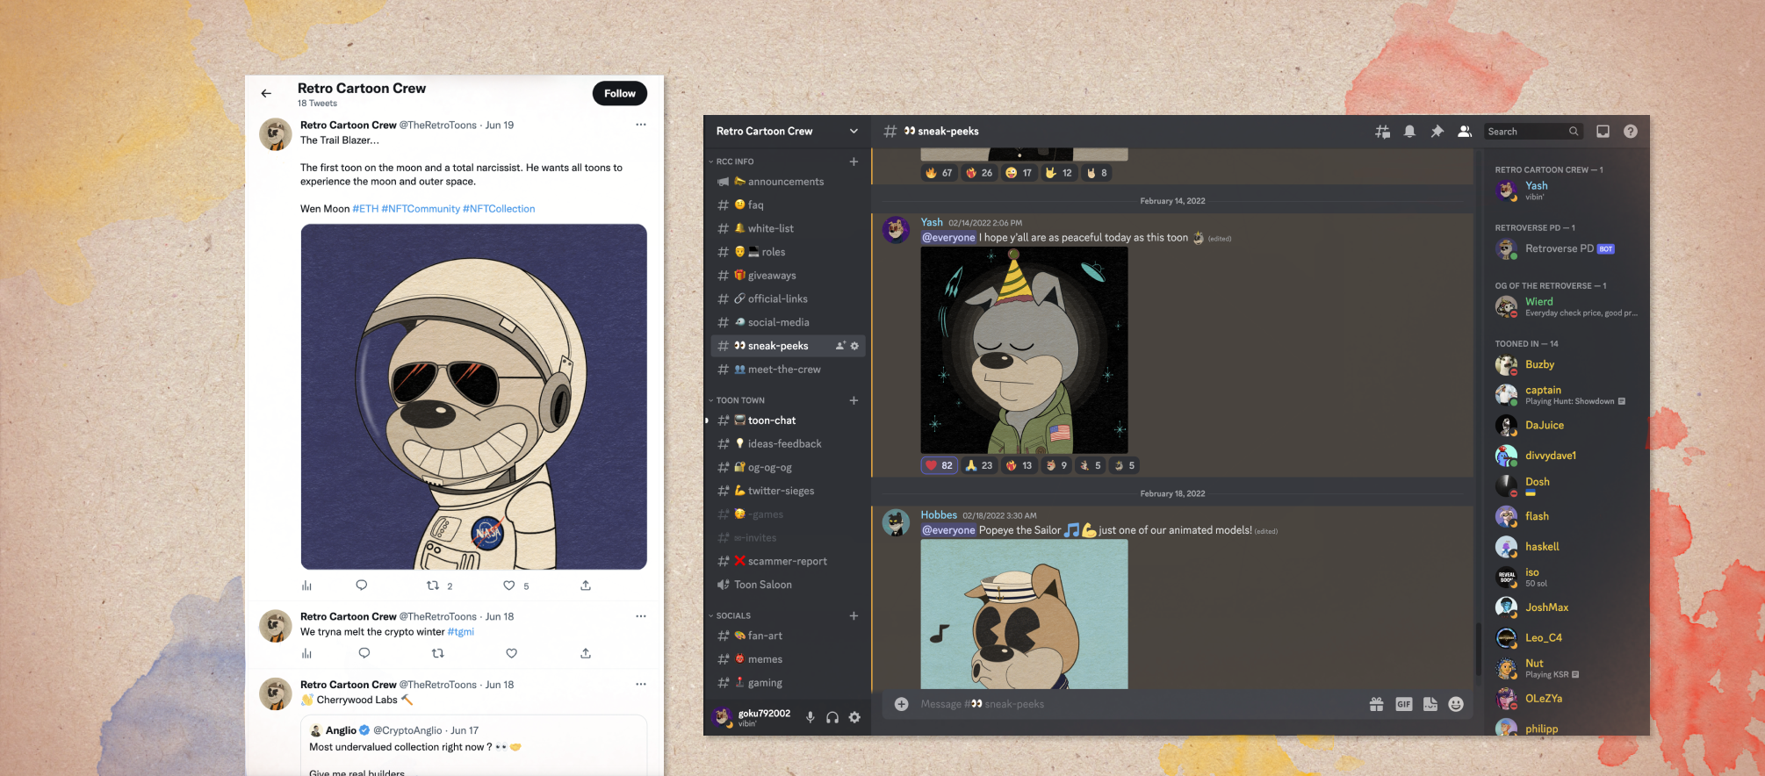Join the Toon Saloon voice channel
Viewport: 1765px width, 776px height.
pos(788,585)
